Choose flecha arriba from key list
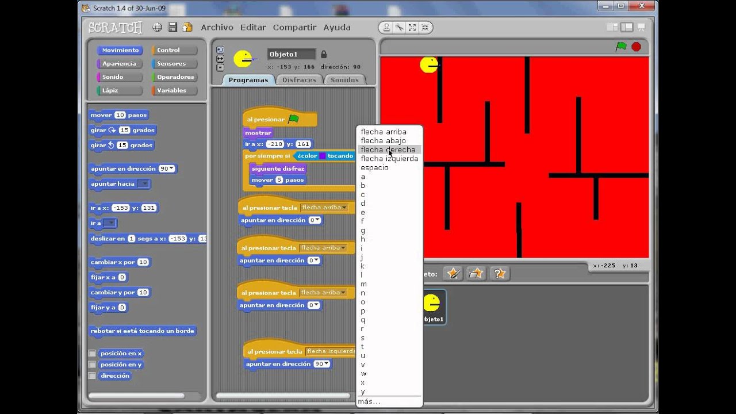Image resolution: width=736 pixels, height=414 pixels. (389, 132)
